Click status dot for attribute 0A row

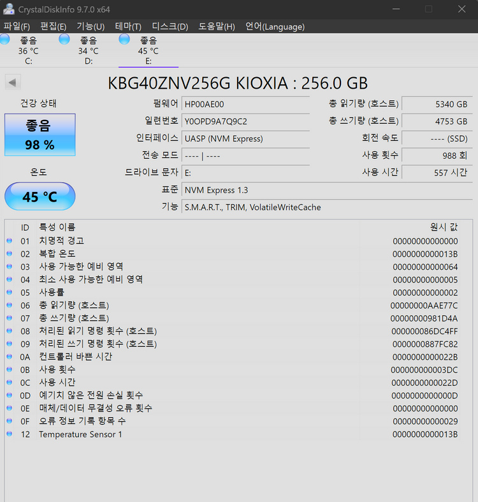pos(10,357)
